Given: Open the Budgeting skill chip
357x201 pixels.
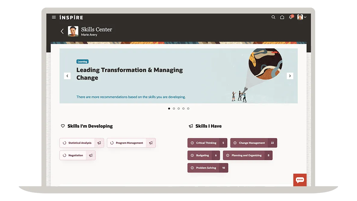Looking at the screenshot, I should pos(204,155).
